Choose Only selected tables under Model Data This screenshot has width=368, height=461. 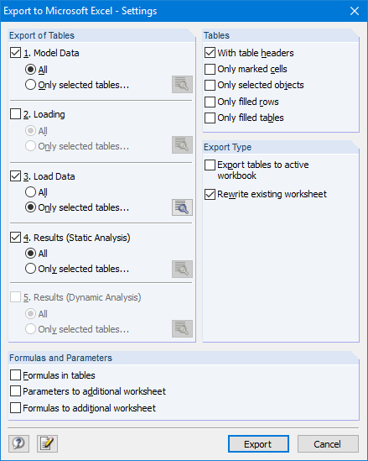30,85
